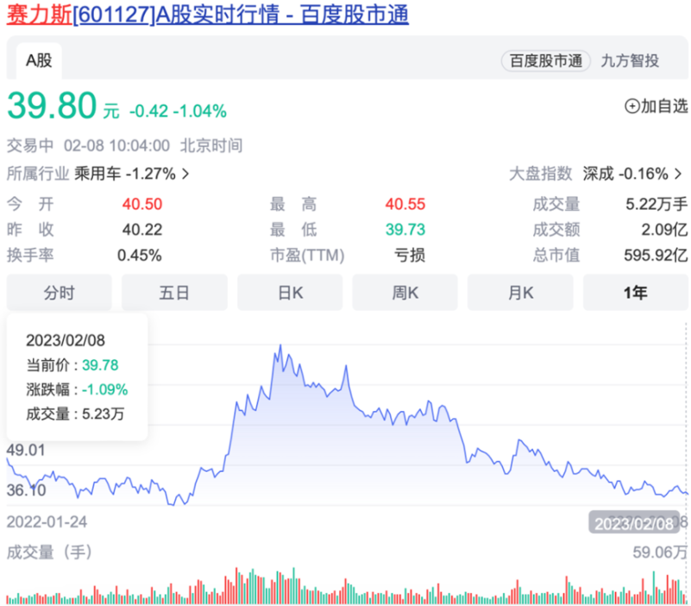Click 换手率 value 0.45%
The width and height of the screenshot is (691, 606).
pos(140,256)
